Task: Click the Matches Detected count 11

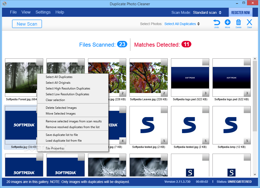Action: tap(186, 44)
